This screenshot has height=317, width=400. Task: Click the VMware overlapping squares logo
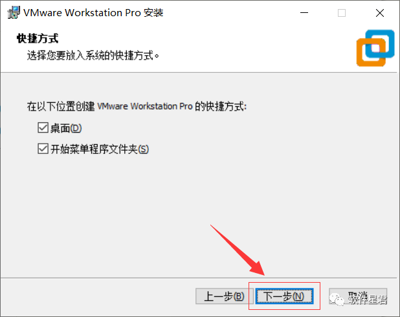[x=375, y=49]
